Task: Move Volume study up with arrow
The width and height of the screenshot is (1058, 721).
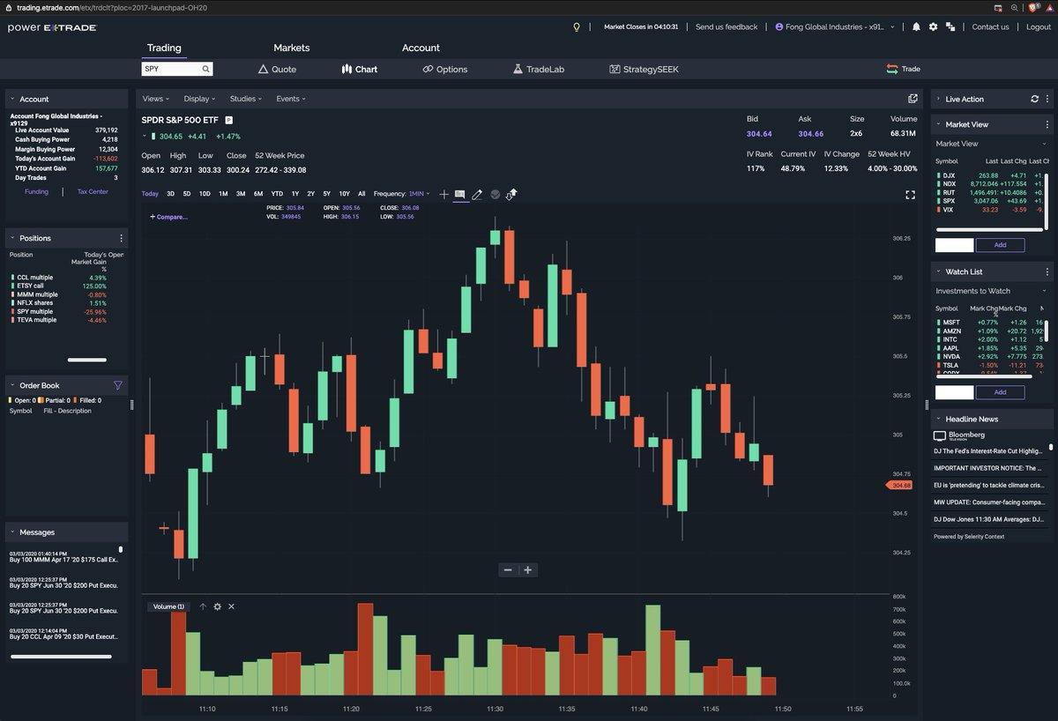Action: click(x=203, y=606)
